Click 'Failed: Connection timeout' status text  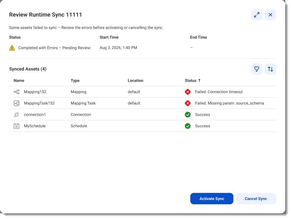coord(219,92)
